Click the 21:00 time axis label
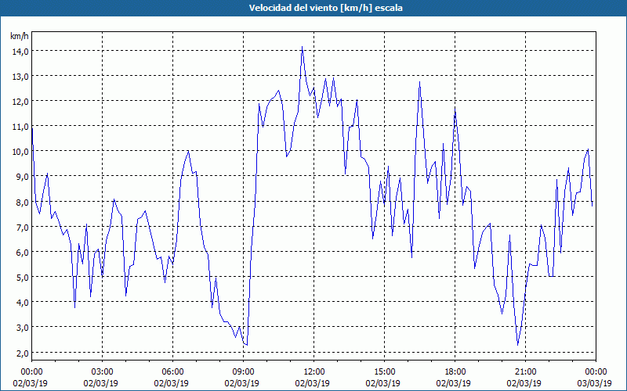Image resolution: width=627 pixels, height=391 pixels. click(525, 372)
